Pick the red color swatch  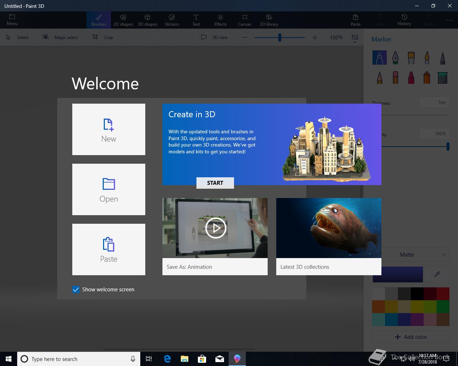point(443,294)
